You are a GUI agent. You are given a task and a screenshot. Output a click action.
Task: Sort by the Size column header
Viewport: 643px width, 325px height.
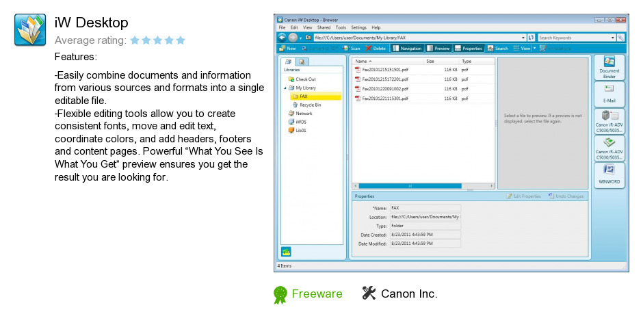tap(441, 61)
